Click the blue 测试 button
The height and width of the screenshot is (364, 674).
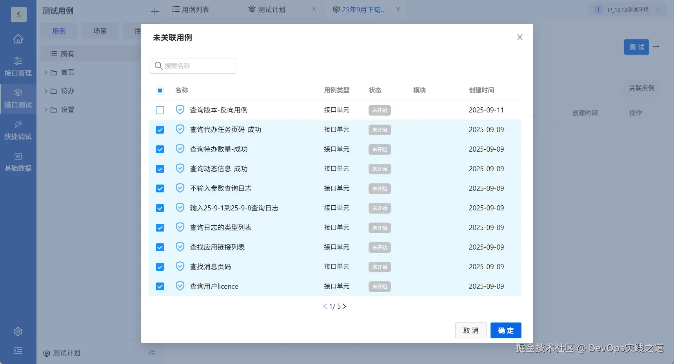[x=636, y=47]
